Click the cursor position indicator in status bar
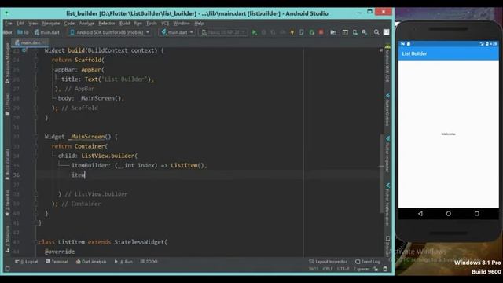This screenshot has width=503, height=283. 314,269
